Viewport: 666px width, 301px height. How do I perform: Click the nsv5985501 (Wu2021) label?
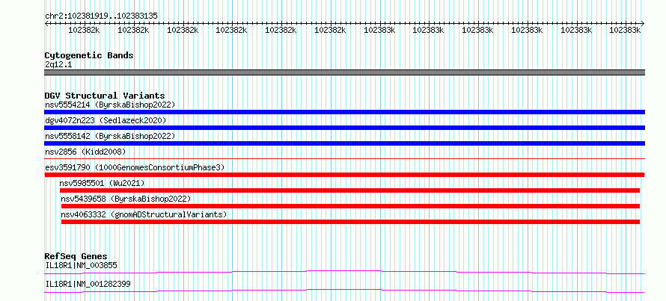pyautogui.click(x=102, y=183)
